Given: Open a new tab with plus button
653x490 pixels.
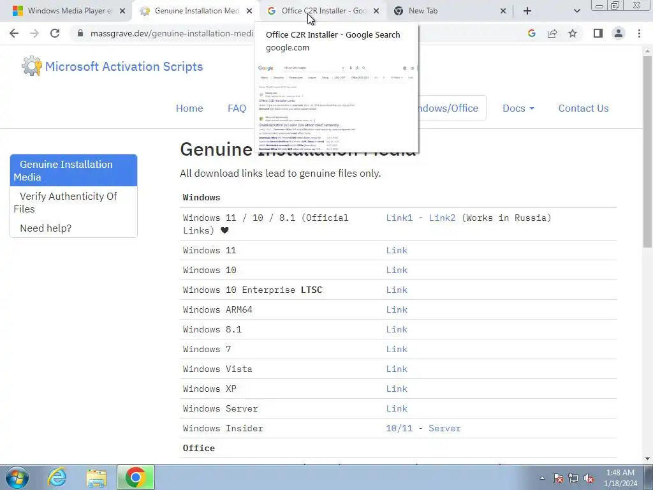Looking at the screenshot, I should 527,11.
